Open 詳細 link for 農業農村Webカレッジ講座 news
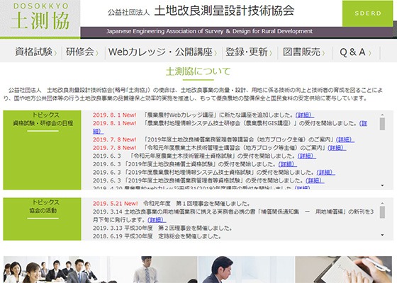The width and height of the screenshot is (397, 283). click(305, 115)
